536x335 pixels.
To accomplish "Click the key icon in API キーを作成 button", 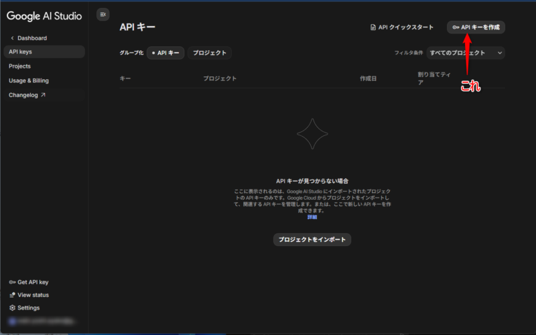I will click(x=456, y=27).
